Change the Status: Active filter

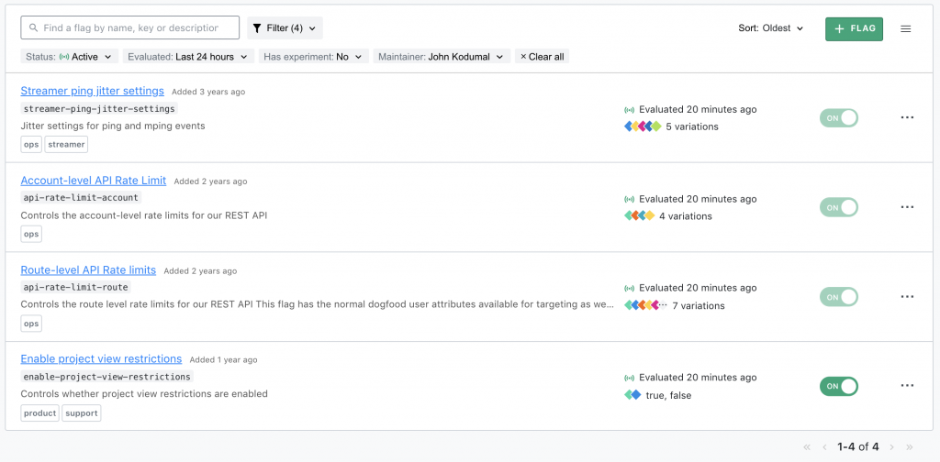point(71,57)
